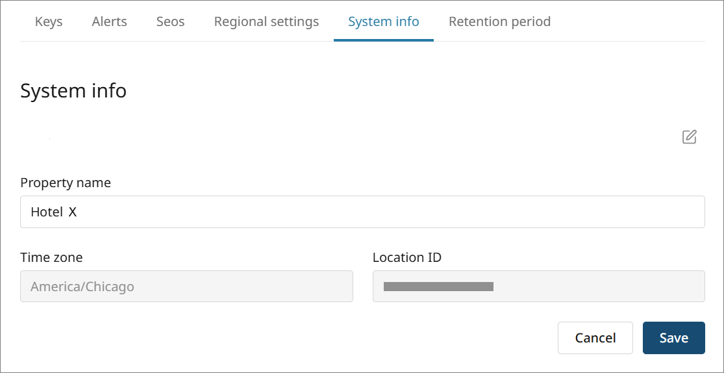Image resolution: width=724 pixels, height=373 pixels.
Task: Click the Location ID label
Action: click(x=407, y=257)
